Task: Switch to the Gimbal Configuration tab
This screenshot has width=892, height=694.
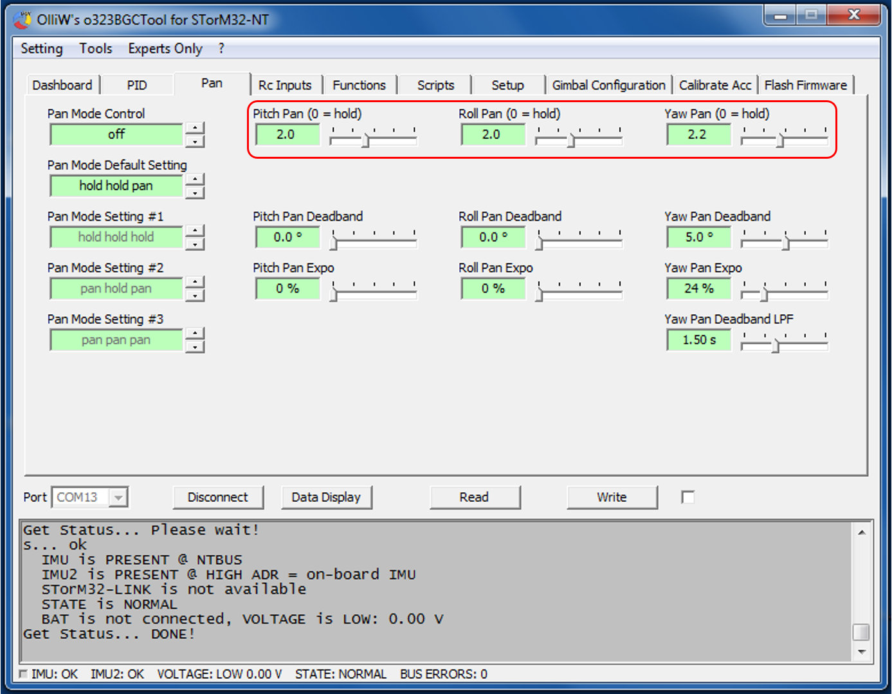Action: [x=608, y=85]
